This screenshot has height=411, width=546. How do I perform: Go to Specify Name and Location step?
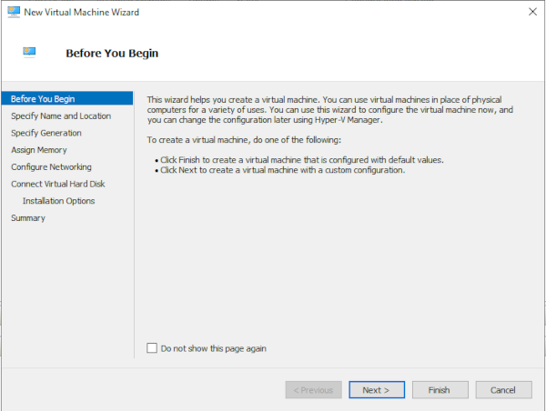coord(61,116)
